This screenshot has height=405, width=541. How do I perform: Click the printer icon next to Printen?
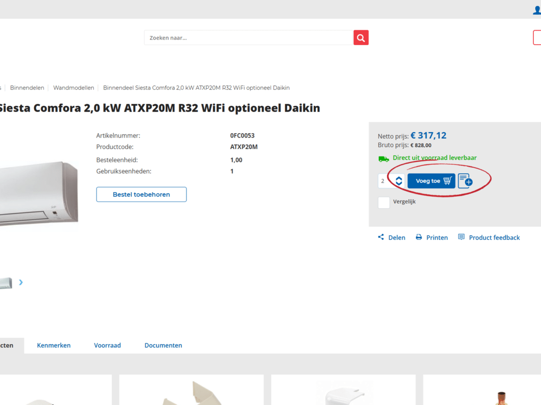pyautogui.click(x=419, y=237)
